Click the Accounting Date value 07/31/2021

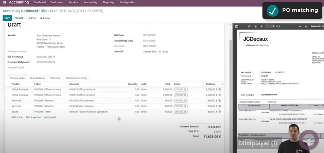(x=150, y=41)
